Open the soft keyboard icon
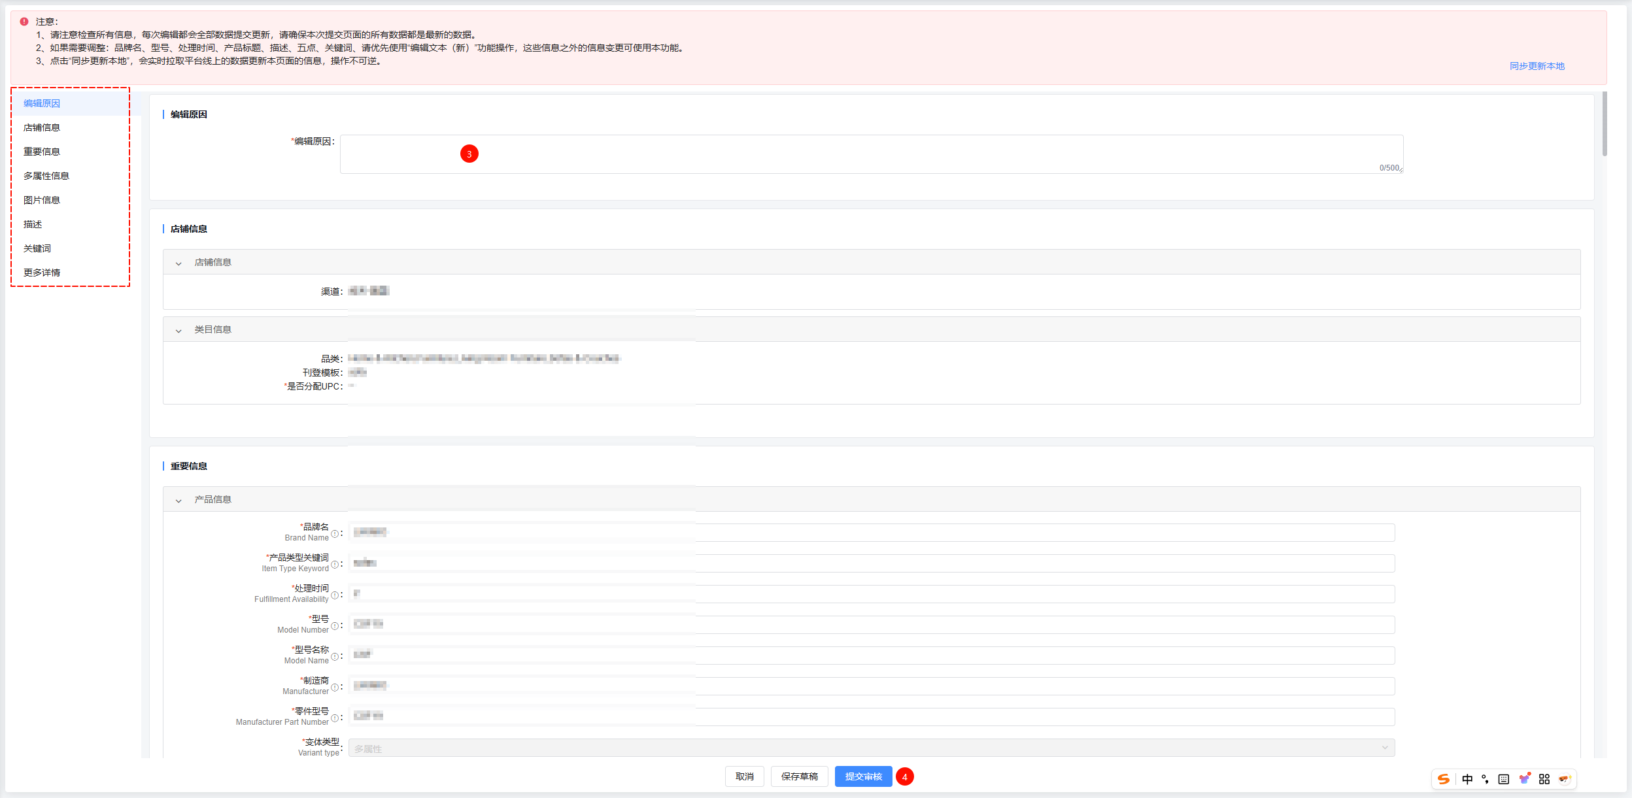The image size is (1632, 798). [x=1504, y=779]
